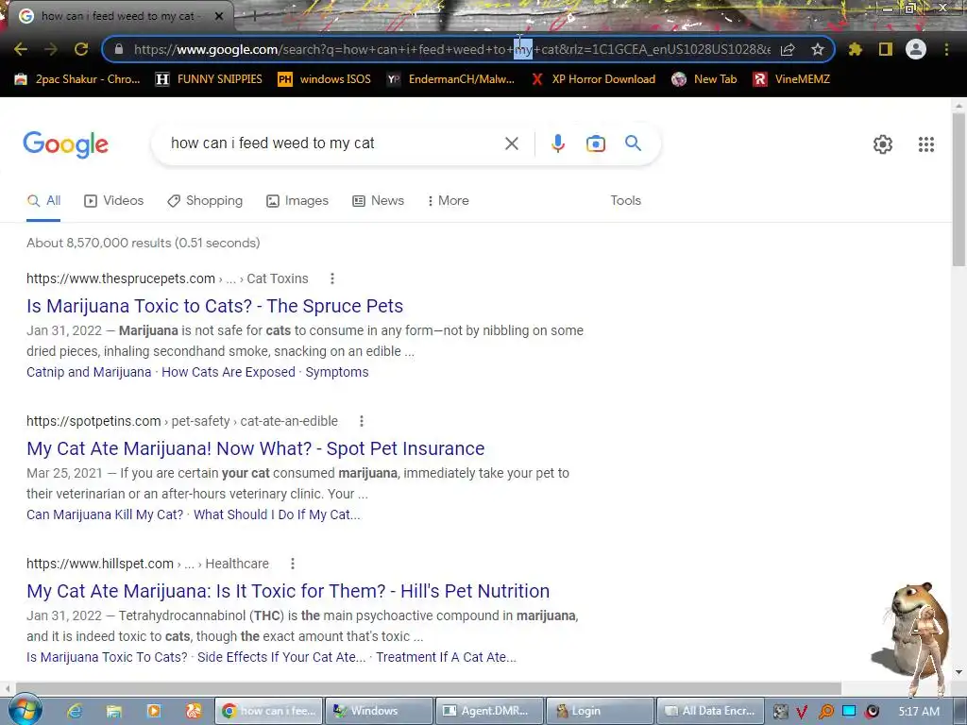Switch to the Images results tab
This screenshot has width=967, height=725.
click(297, 200)
